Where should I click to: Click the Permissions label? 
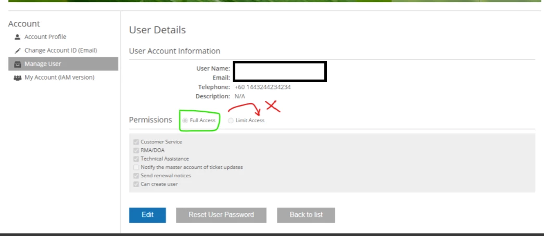click(x=150, y=120)
